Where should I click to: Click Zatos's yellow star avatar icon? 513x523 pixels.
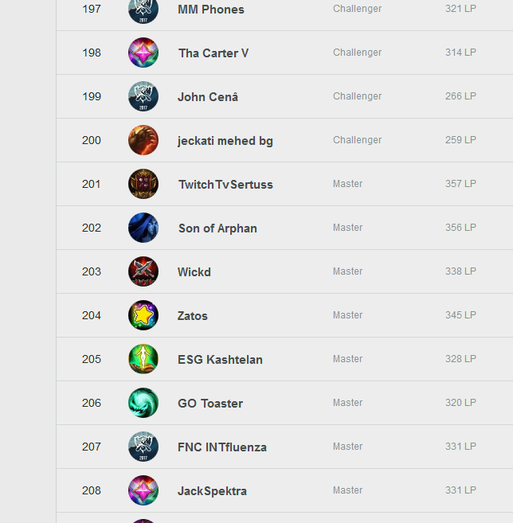pos(143,315)
